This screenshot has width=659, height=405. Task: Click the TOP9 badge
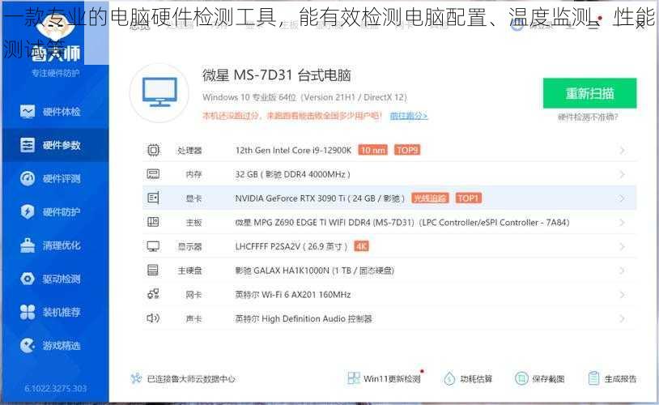407,150
